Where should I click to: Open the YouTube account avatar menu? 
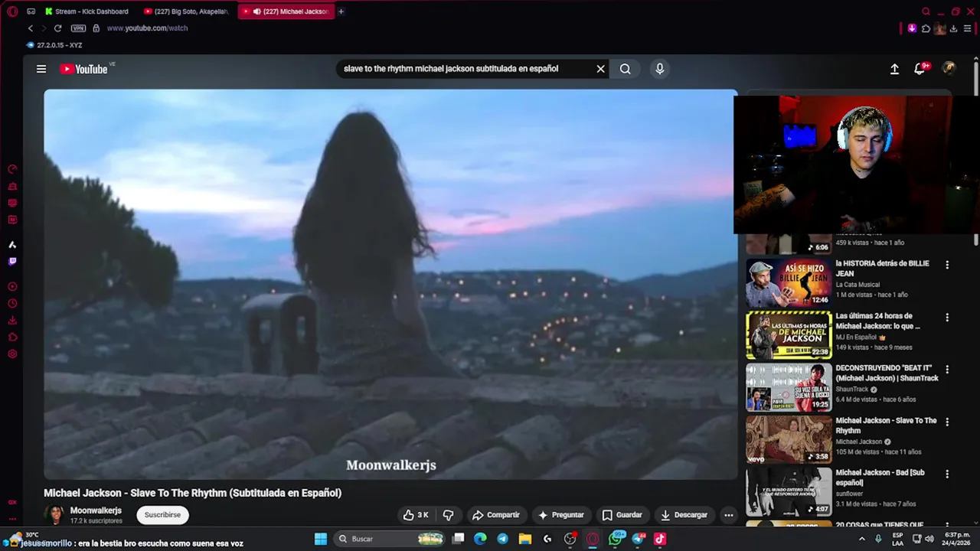pyautogui.click(x=949, y=69)
